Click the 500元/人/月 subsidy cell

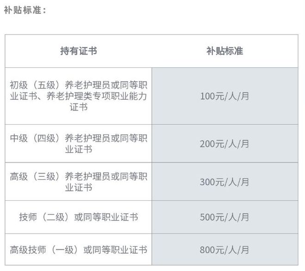click(x=225, y=217)
